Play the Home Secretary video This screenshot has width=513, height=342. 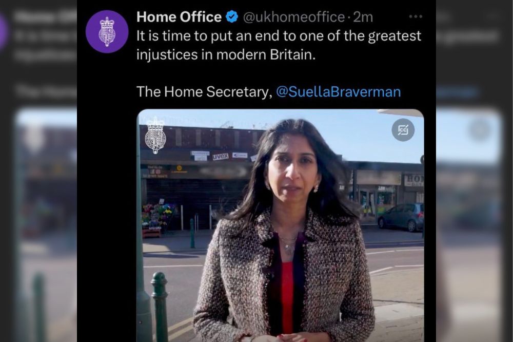(281, 225)
